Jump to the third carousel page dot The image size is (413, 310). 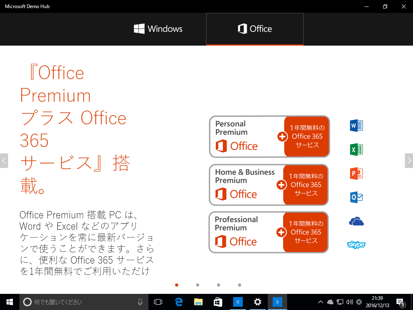[218, 285]
